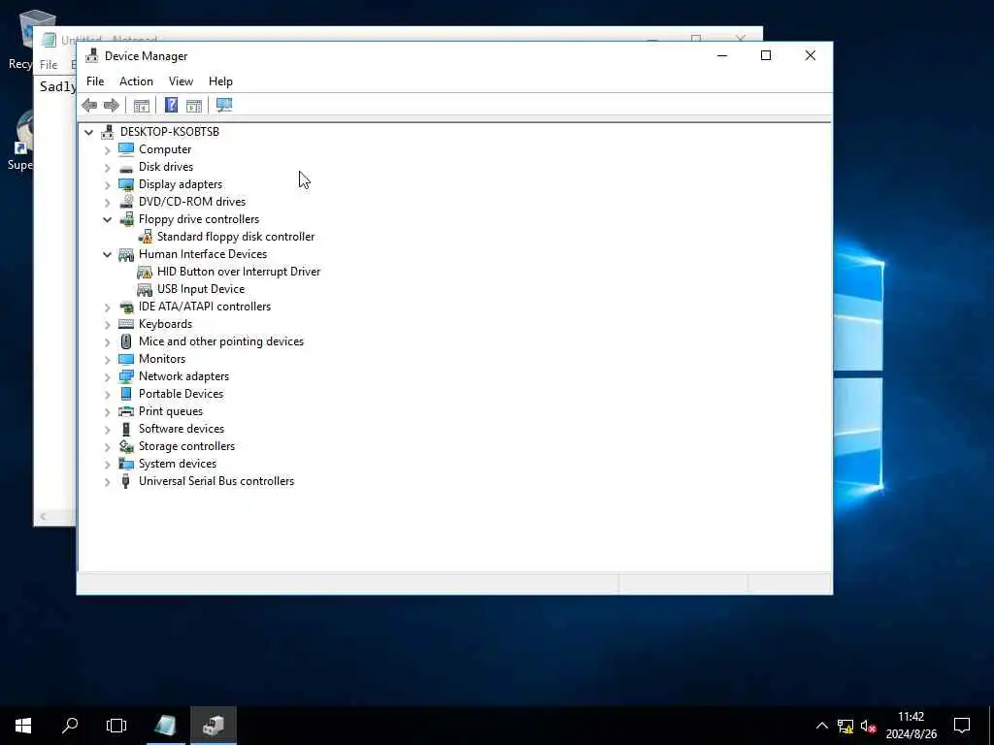
Task: Click the Network adapters category icon
Action: tap(126, 376)
